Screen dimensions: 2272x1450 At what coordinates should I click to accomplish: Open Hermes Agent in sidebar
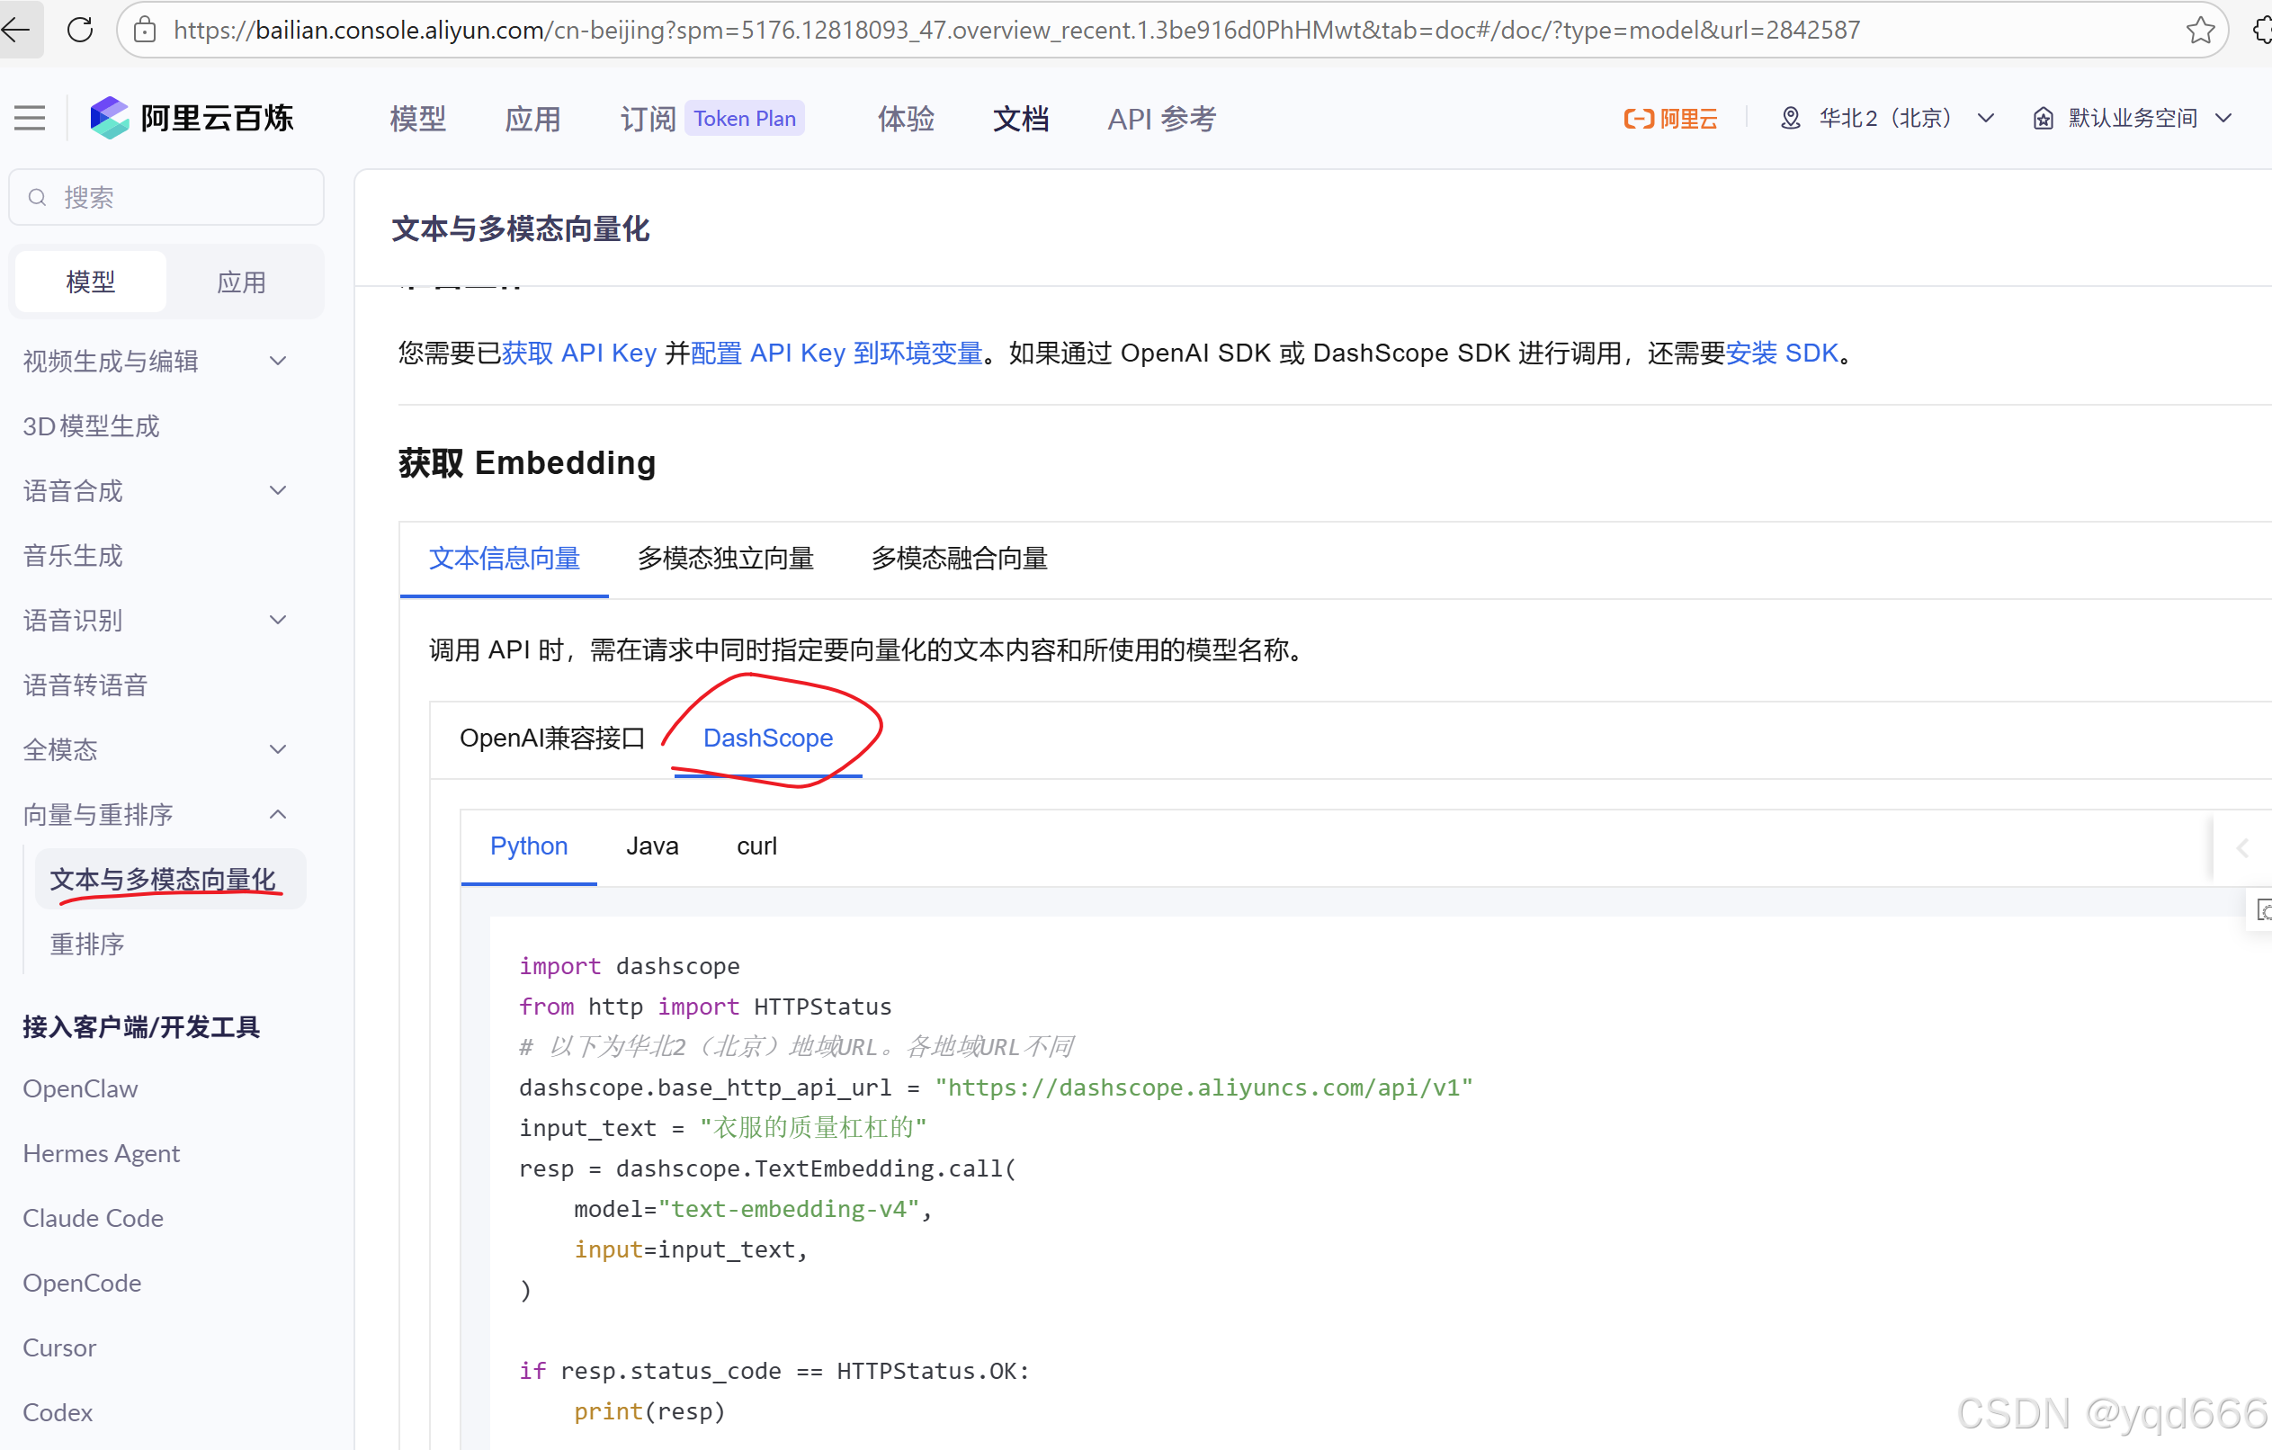pyautogui.click(x=101, y=1153)
